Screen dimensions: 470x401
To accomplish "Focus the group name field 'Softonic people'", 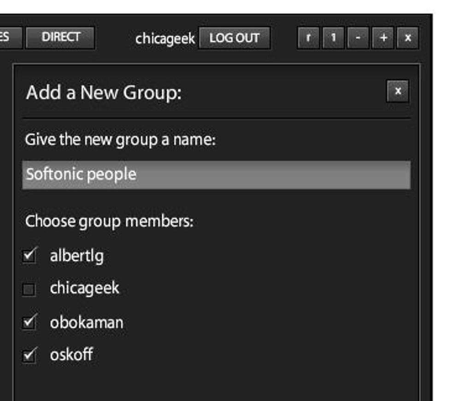I will (216, 175).
